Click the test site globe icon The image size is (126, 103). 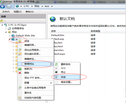point(13,39)
